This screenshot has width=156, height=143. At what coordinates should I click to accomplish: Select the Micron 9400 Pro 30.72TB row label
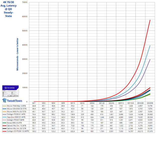coord(17,112)
